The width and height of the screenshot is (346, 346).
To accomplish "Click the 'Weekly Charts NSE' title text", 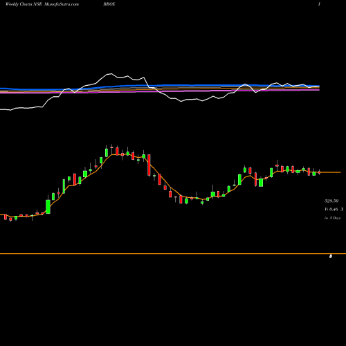I will pyautogui.click(x=24, y=4).
